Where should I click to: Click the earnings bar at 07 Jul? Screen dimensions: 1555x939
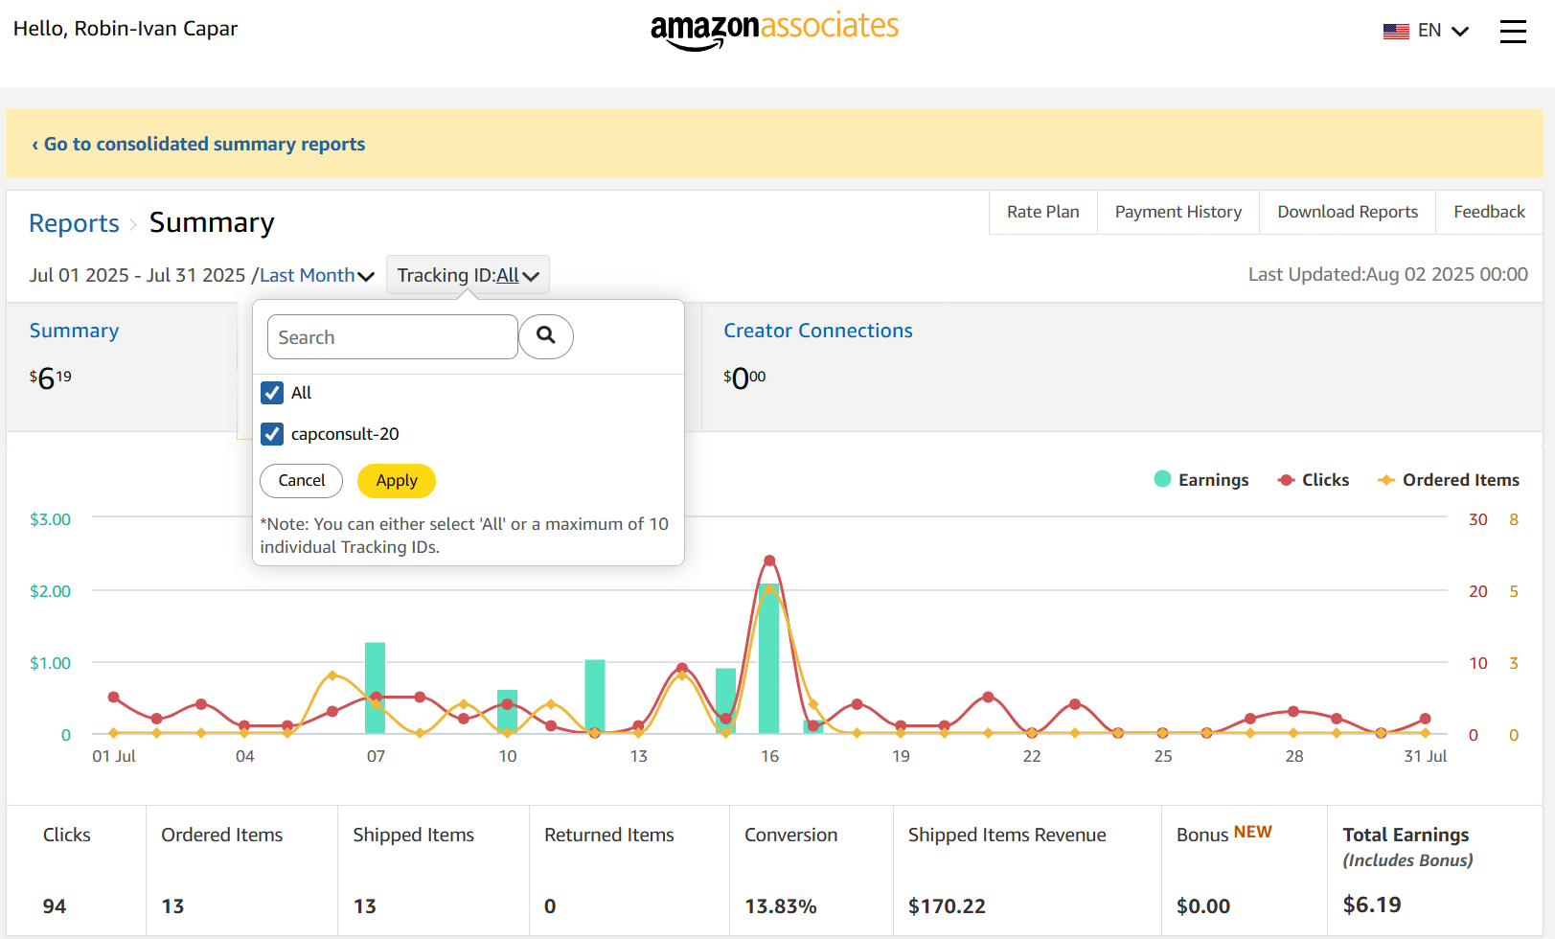pos(375,688)
